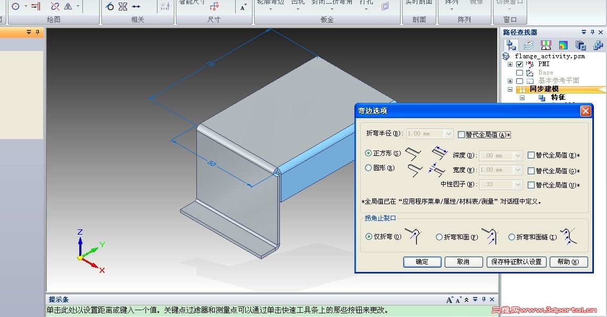Open the blue blocks tab in 路径查找器
This screenshot has width=607, height=317.
pyautogui.click(x=598, y=45)
